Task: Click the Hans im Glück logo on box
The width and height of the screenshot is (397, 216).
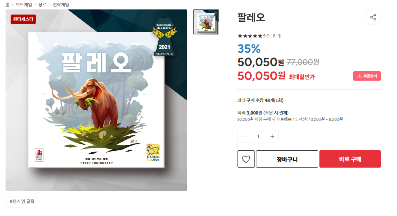Action: point(153,153)
